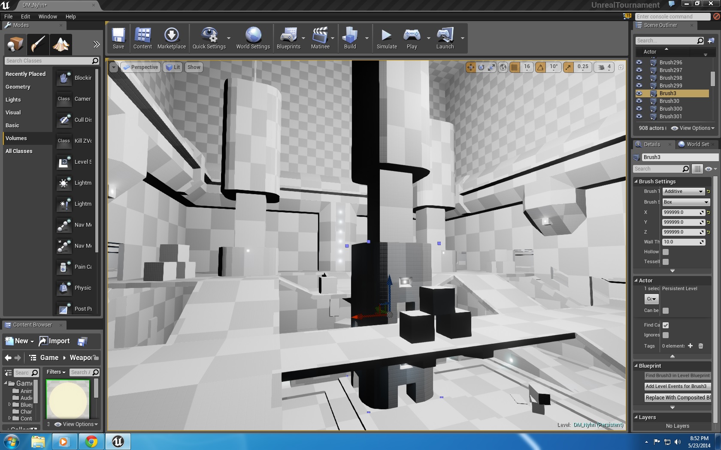Open Unreal Editor taskbar icon

click(118, 441)
